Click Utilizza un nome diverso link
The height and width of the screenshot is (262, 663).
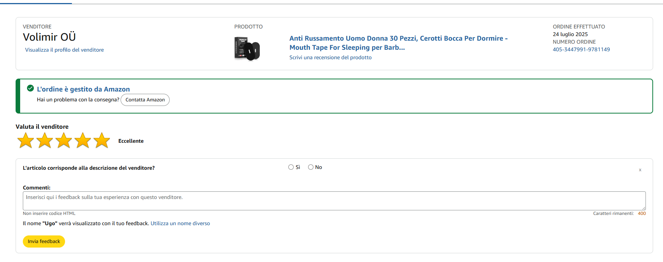click(x=180, y=223)
